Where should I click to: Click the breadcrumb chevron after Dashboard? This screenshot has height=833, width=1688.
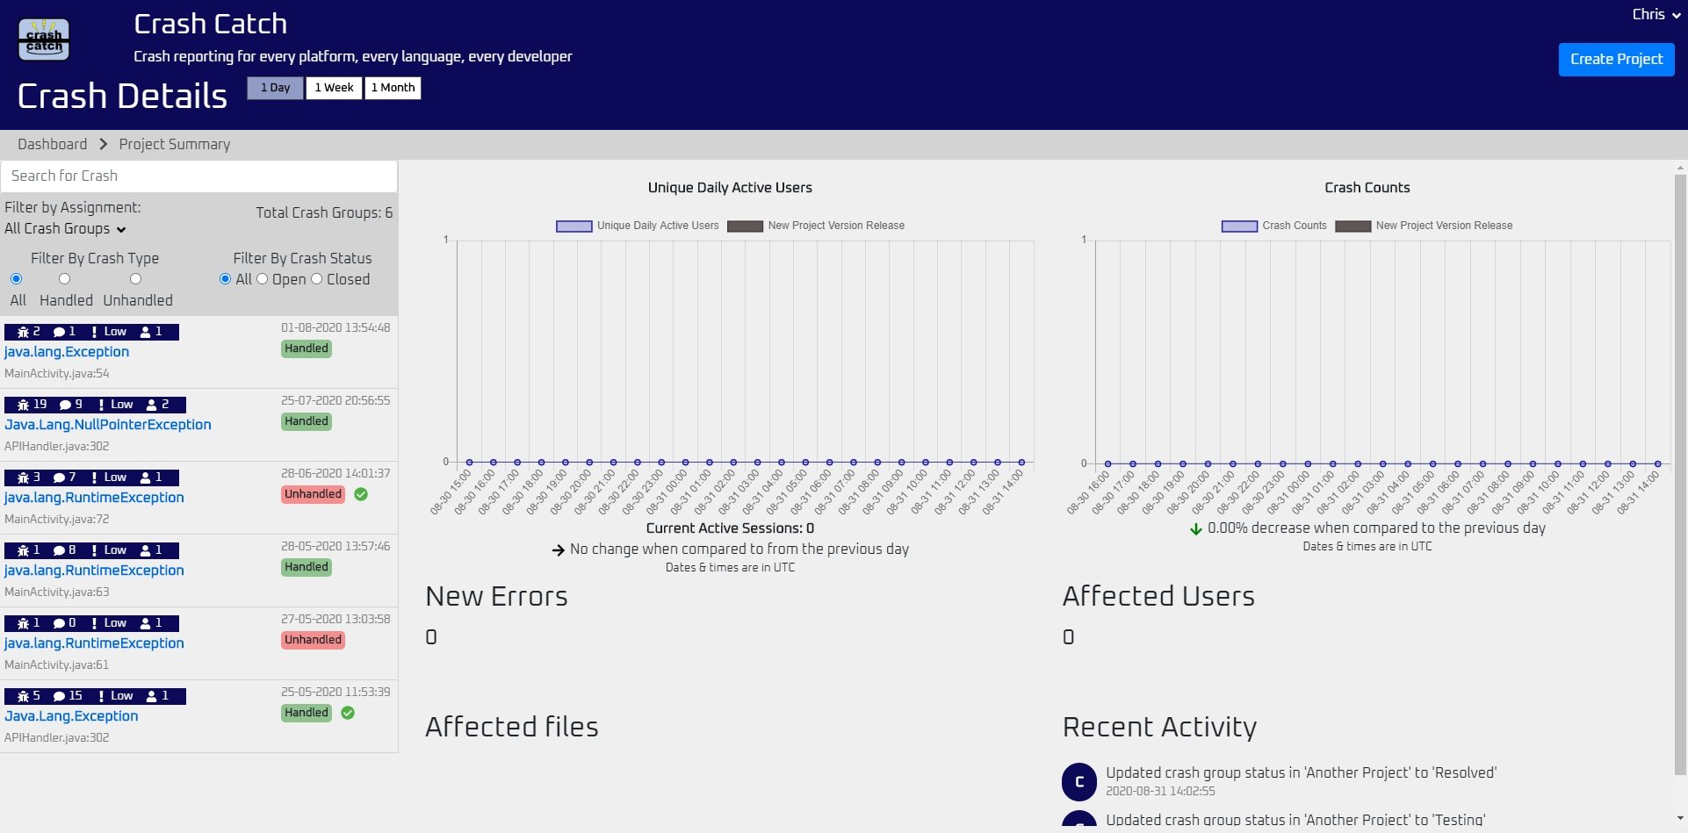[x=103, y=144]
